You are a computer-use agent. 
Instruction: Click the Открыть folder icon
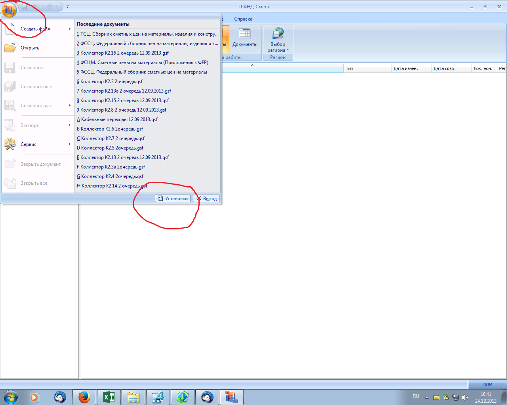coord(10,48)
